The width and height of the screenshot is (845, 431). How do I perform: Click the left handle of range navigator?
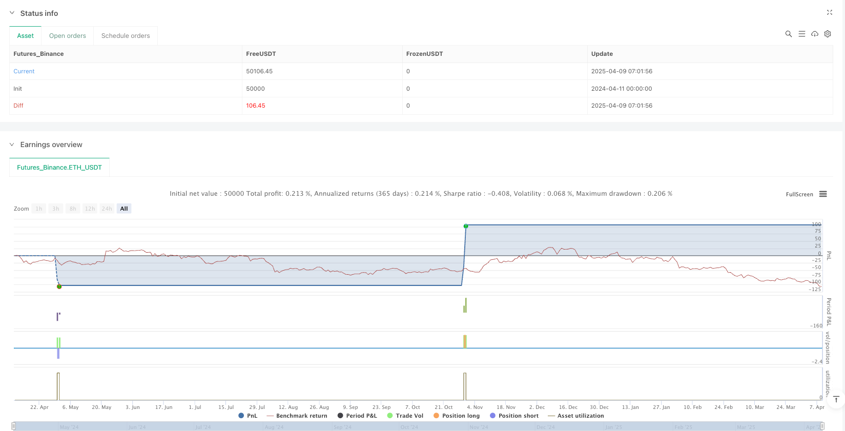click(x=14, y=426)
